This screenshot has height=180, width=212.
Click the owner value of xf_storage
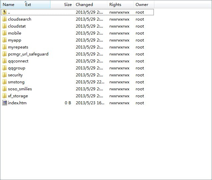[x=140, y=96]
